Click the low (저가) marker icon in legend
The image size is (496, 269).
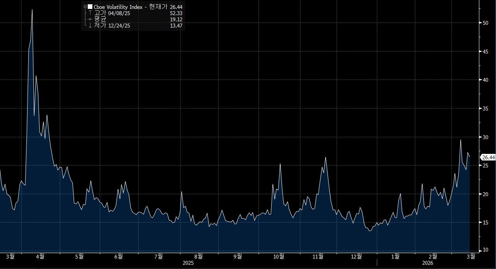click(x=90, y=26)
